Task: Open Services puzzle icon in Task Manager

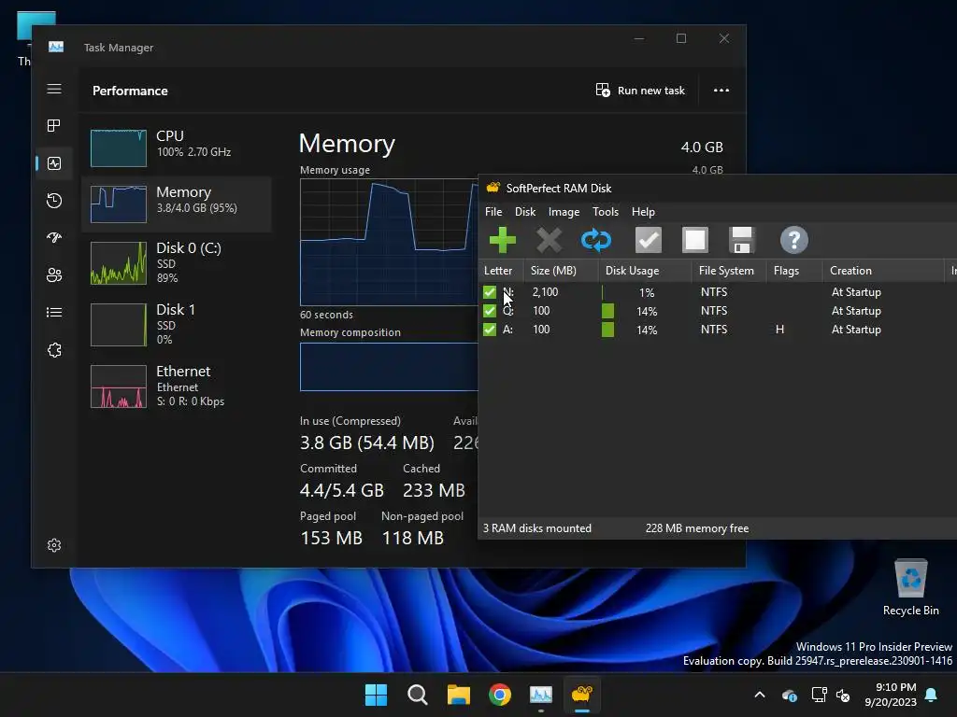Action: coord(54,350)
